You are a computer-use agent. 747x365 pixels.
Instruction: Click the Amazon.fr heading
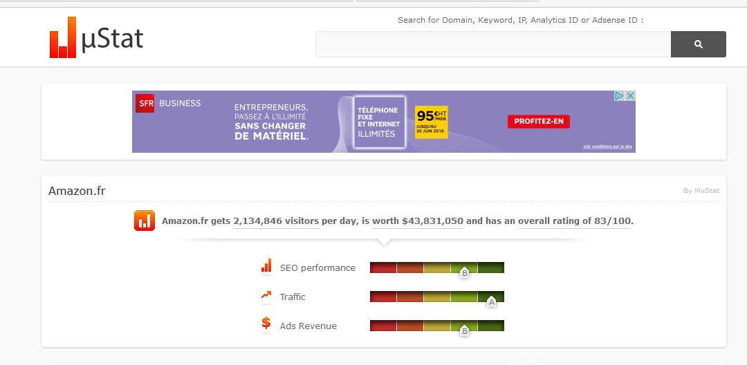[77, 191]
